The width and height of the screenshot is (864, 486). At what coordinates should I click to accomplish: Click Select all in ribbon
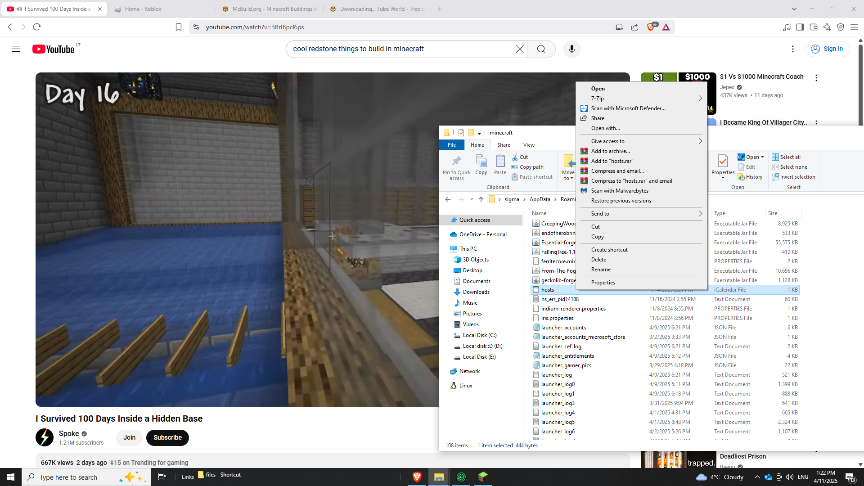click(x=790, y=157)
